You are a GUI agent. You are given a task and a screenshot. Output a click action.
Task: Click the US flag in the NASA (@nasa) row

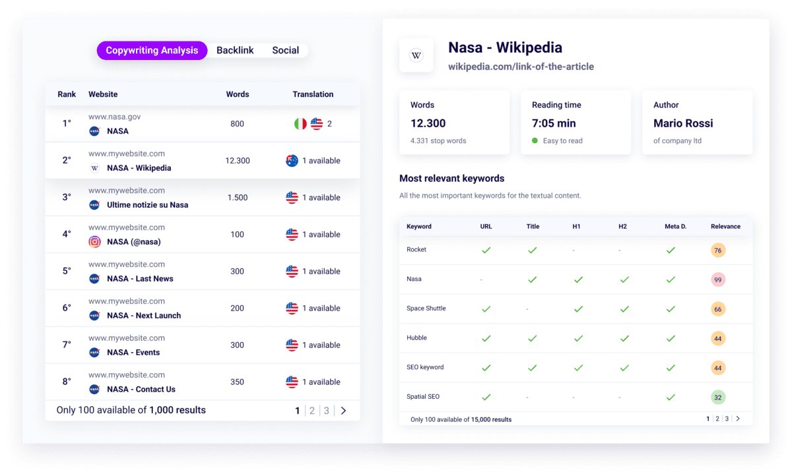(292, 234)
